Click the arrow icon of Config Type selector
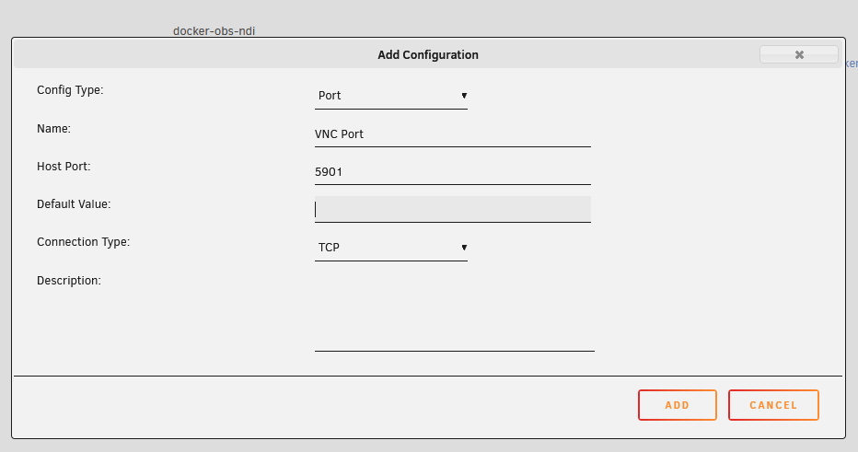The image size is (858, 452). tap(464, 96)
